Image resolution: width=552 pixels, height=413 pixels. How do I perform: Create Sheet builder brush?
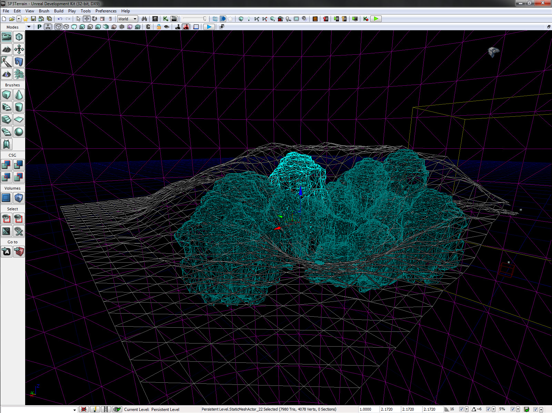click(x=19, y=119)
